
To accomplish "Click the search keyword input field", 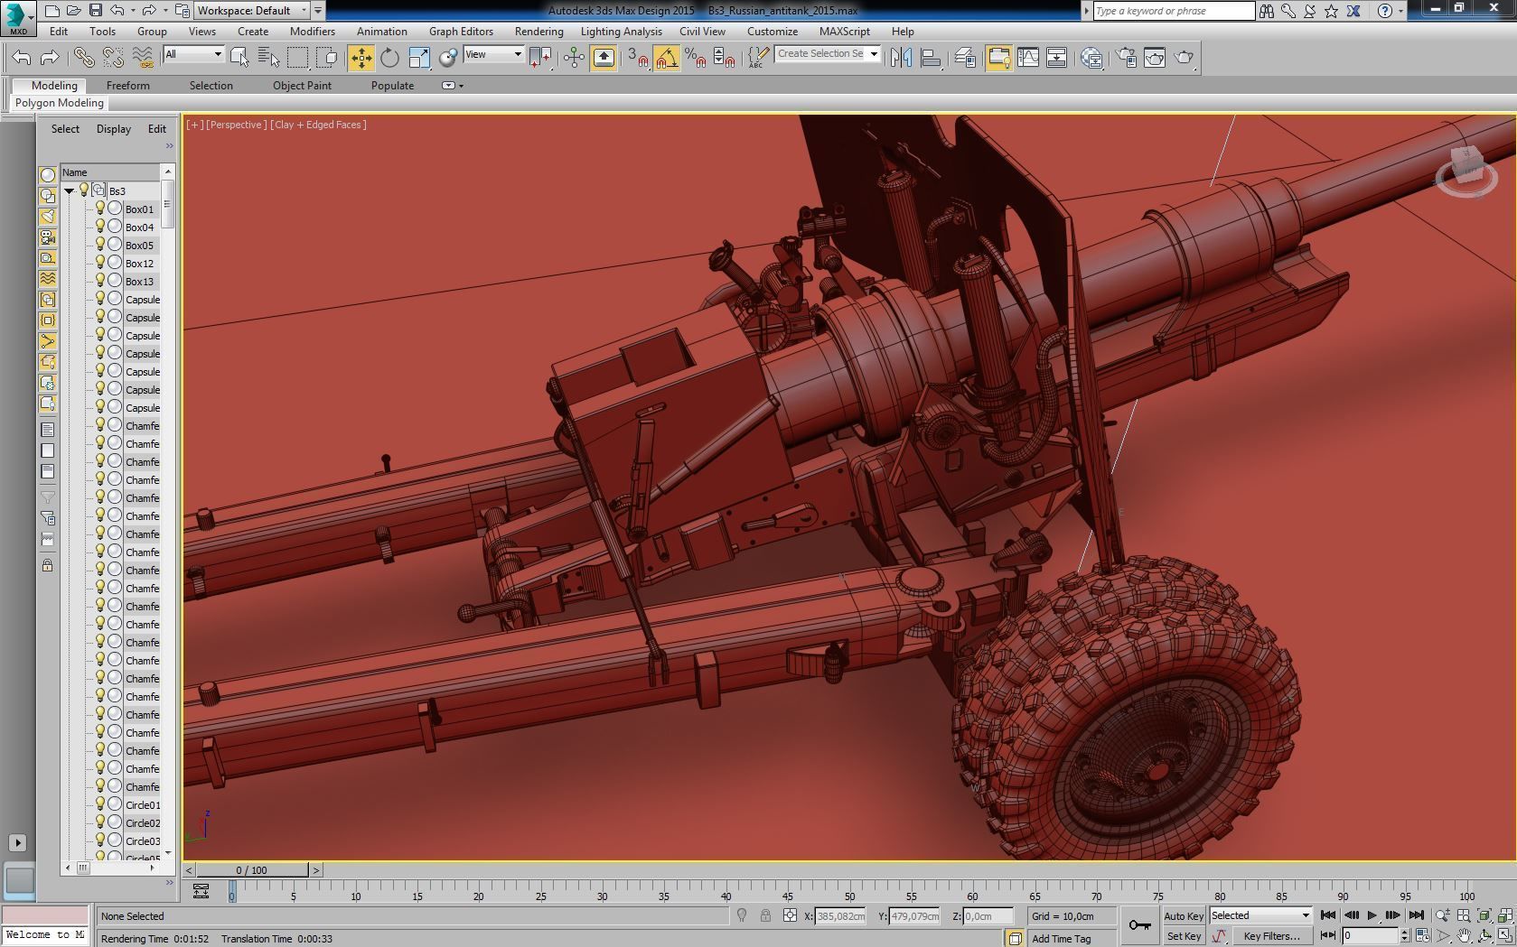I will (1173, 11).
